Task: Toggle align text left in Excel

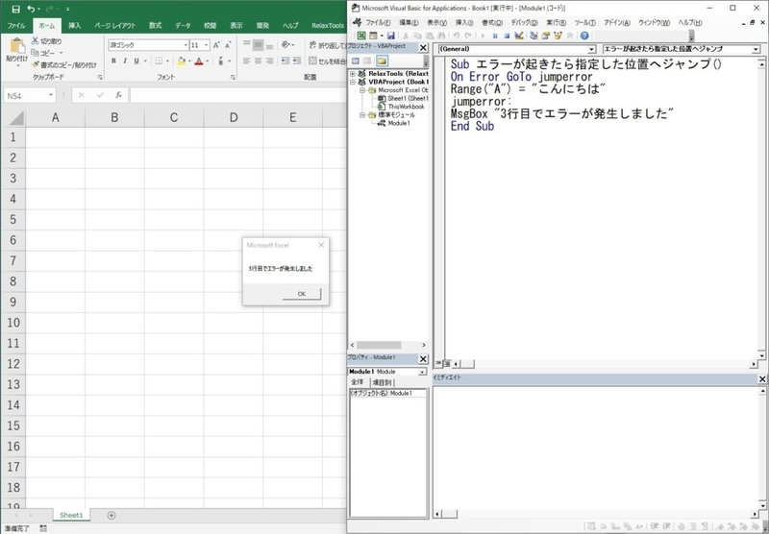Action: tap(247, 61)
